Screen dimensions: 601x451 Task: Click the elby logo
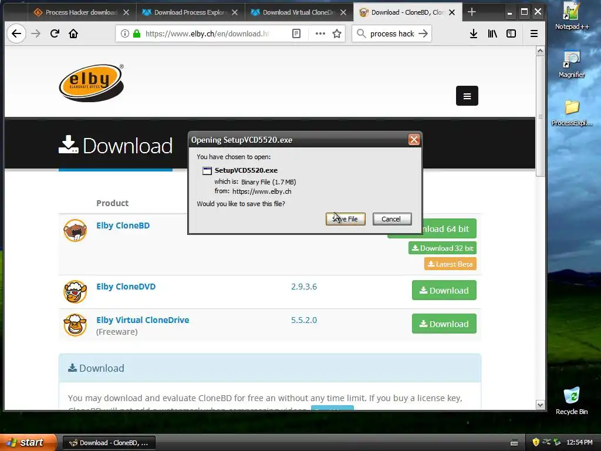[92, 83]
